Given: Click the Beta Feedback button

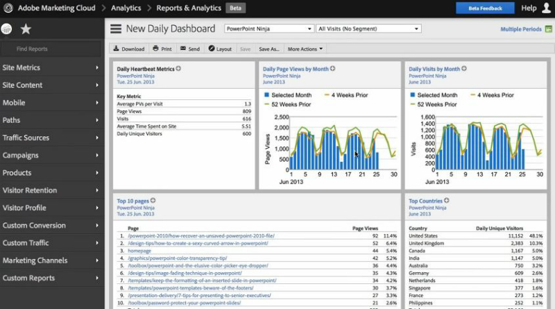Looking at the screenshot, I should click(485, 8).
